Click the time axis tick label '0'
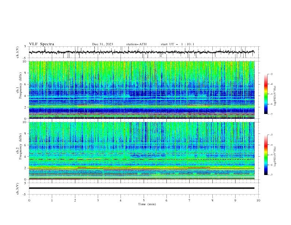This screenshot has height=225, width=291. (x=29, y=200)
